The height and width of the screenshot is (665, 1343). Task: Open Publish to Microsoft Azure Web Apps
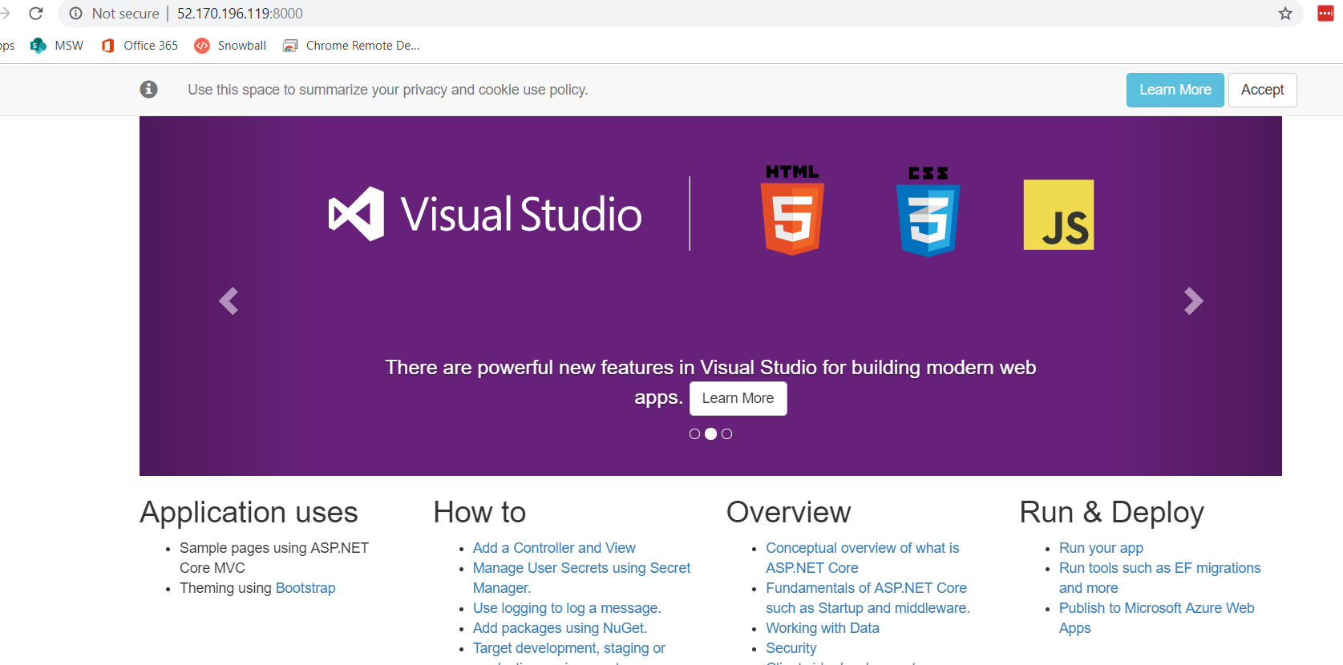coord(1156,618)
